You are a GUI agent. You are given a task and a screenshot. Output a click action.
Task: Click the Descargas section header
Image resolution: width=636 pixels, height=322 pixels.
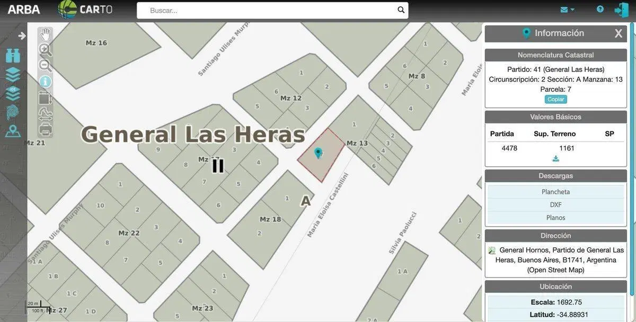555,176
